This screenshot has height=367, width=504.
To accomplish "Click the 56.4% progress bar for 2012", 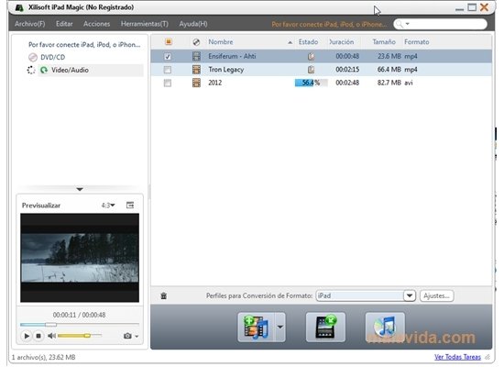I will (312, 83).
